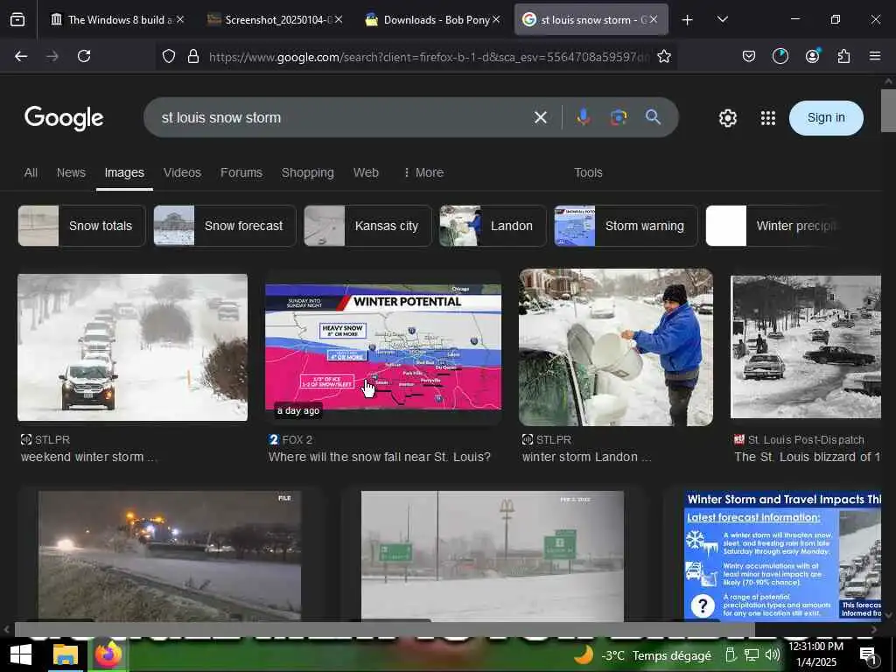
Task: Open 'weekend winter storm' STLPR link
Action: click(x=87, y=457)
